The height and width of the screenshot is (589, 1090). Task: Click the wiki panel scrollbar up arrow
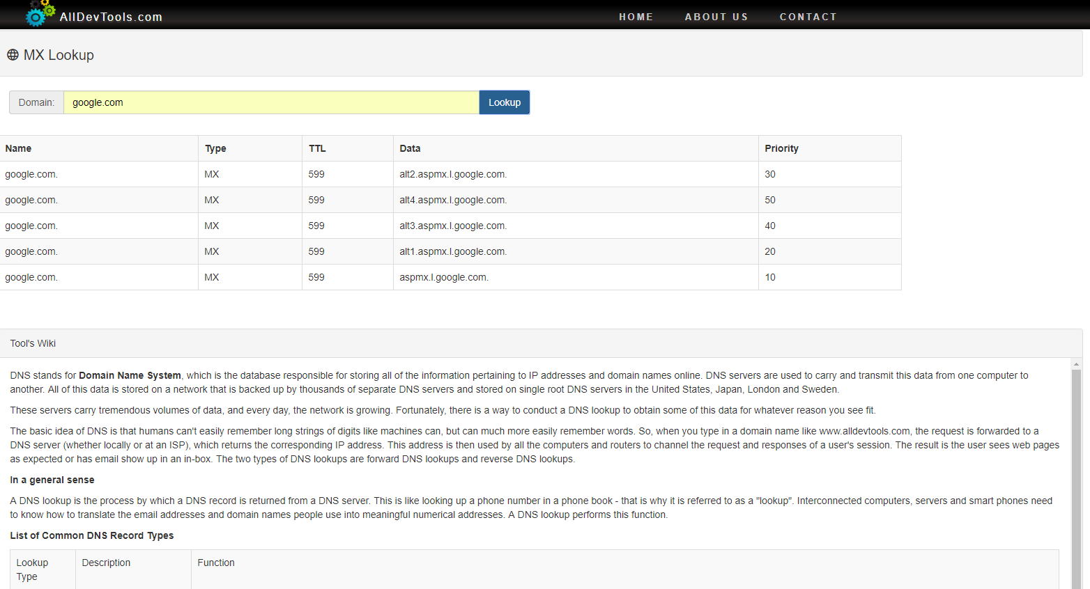[1076, 364]
